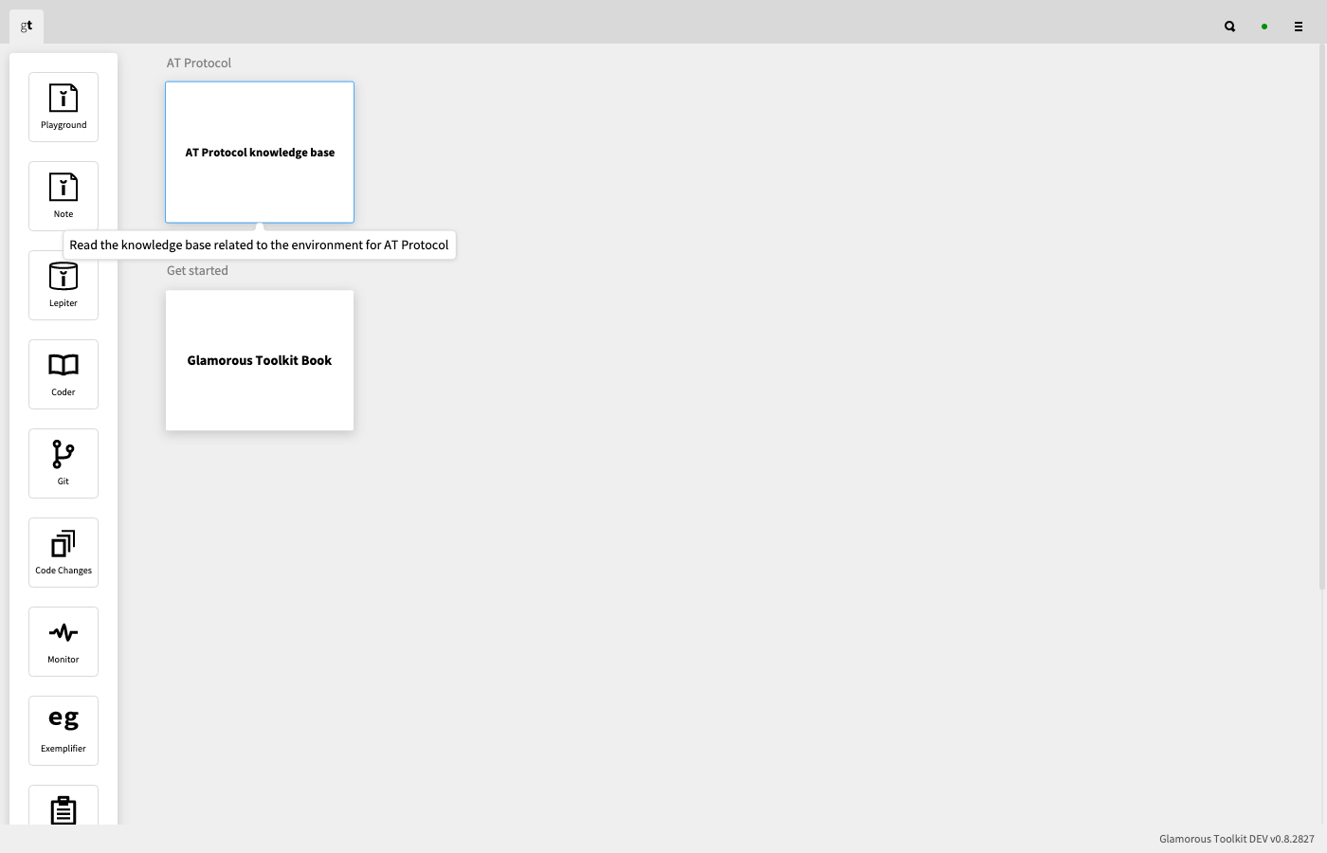The image size is (1327, 853).
Task: Click the Glamorous Toolkit DEV v0.8.2827 version text
Action: 1237,839
